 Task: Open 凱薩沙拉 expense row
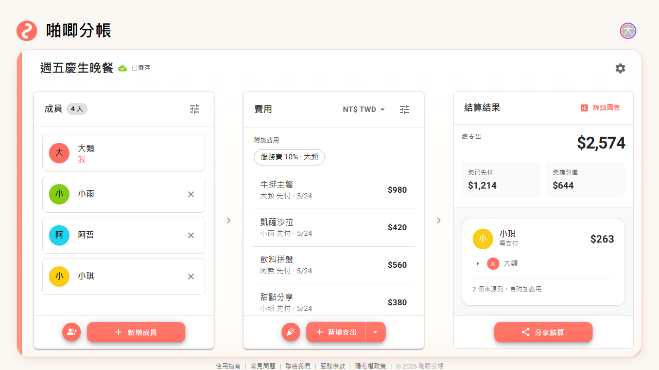click(x=333, y=228)
